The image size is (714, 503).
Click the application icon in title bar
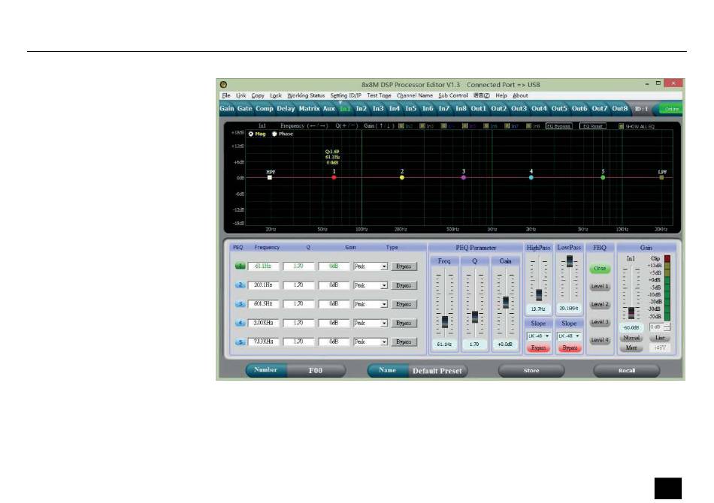223,85
